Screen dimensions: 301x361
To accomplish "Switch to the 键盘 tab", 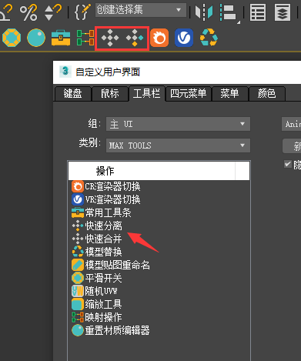I will coord(73,93).
